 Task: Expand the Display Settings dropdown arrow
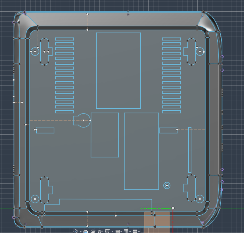click(x=121, y=232)
